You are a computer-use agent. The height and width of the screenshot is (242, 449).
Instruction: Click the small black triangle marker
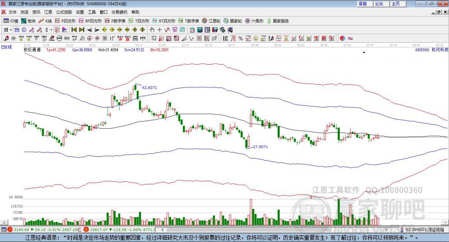pos(364,52)
